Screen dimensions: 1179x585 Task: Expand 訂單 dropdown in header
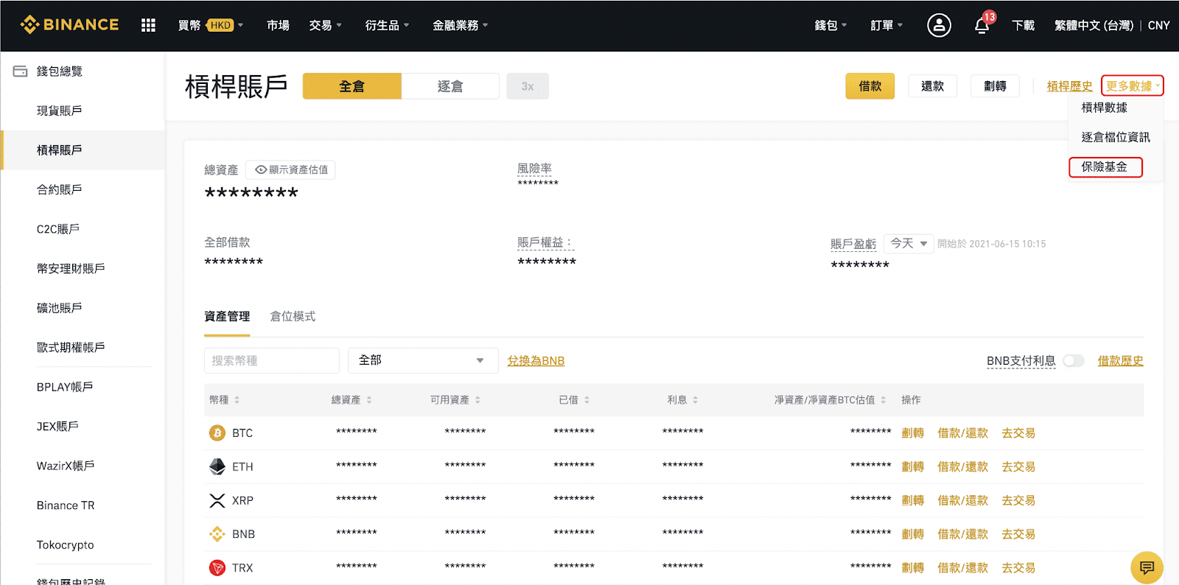coord(886,25)
